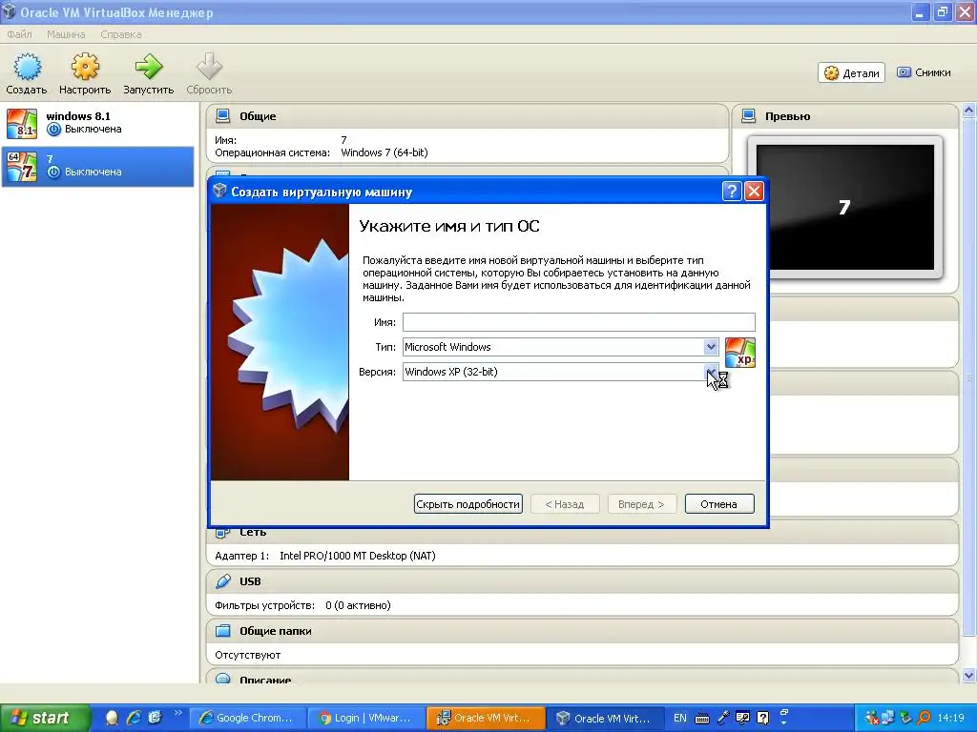Viewport: 977px width, 732px height.
Task: Click the highlighted Oracle VM VirtualBox taskbar item
Action: pos(486,718)
